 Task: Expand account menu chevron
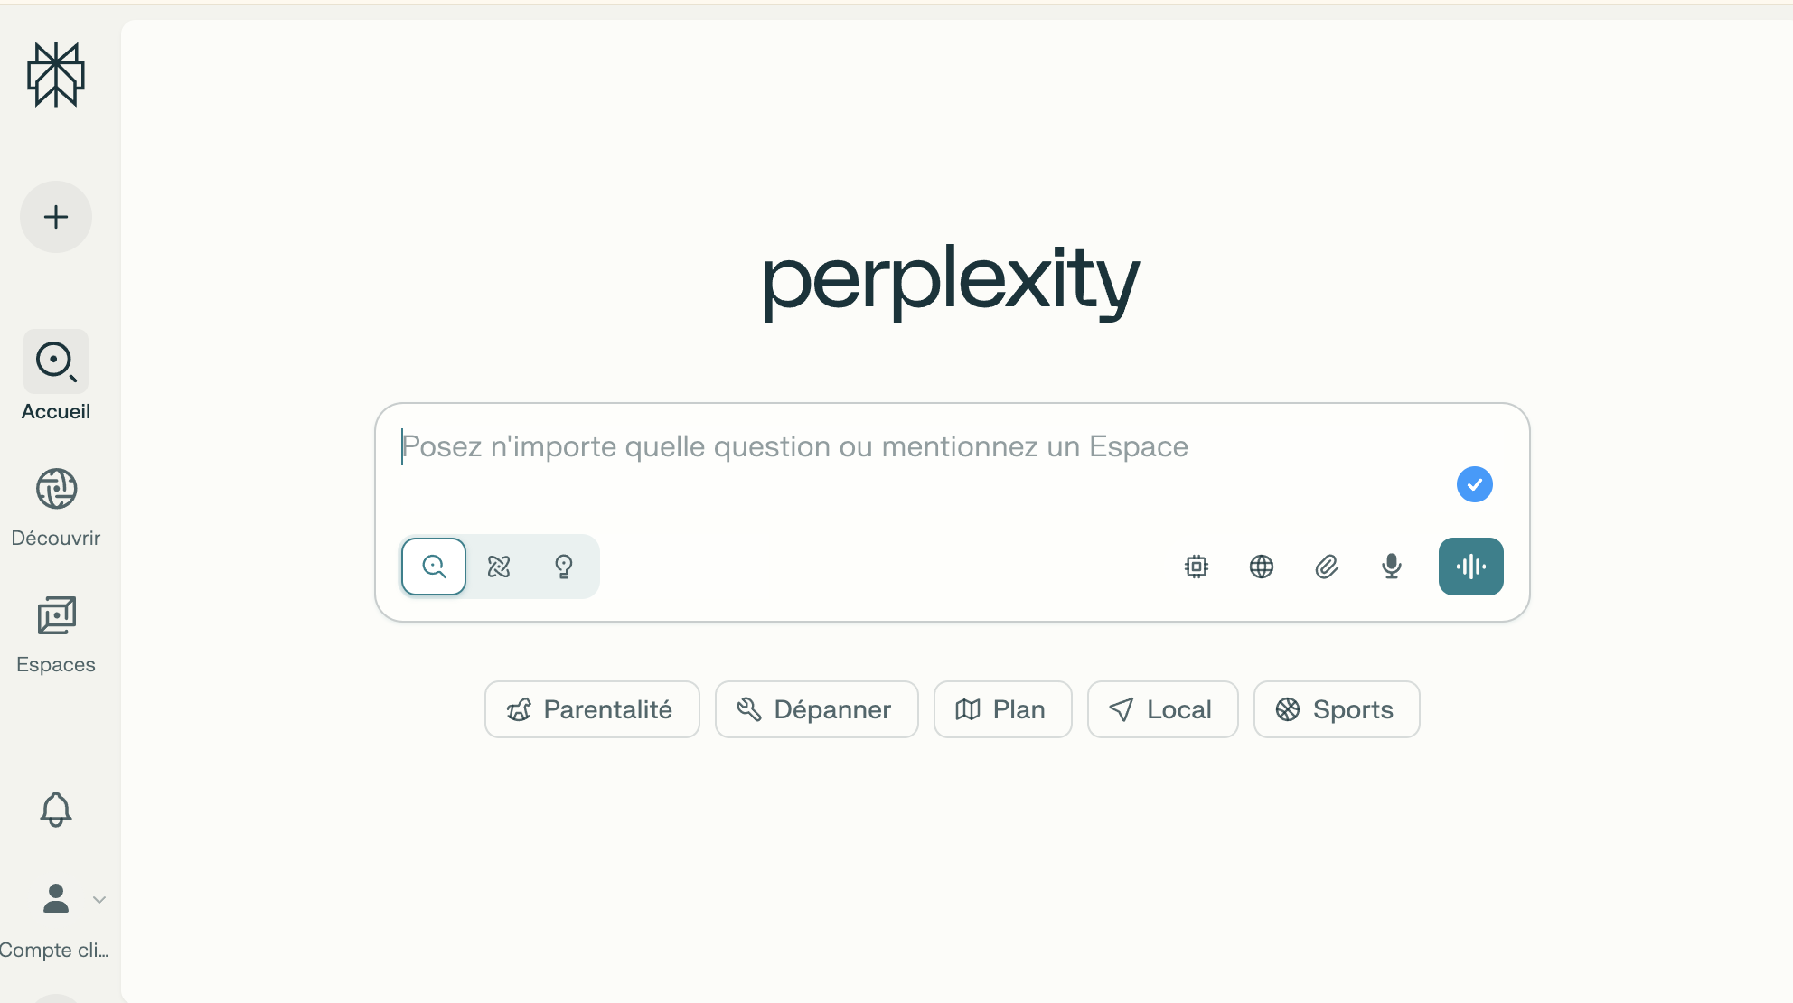pos(99,900)
